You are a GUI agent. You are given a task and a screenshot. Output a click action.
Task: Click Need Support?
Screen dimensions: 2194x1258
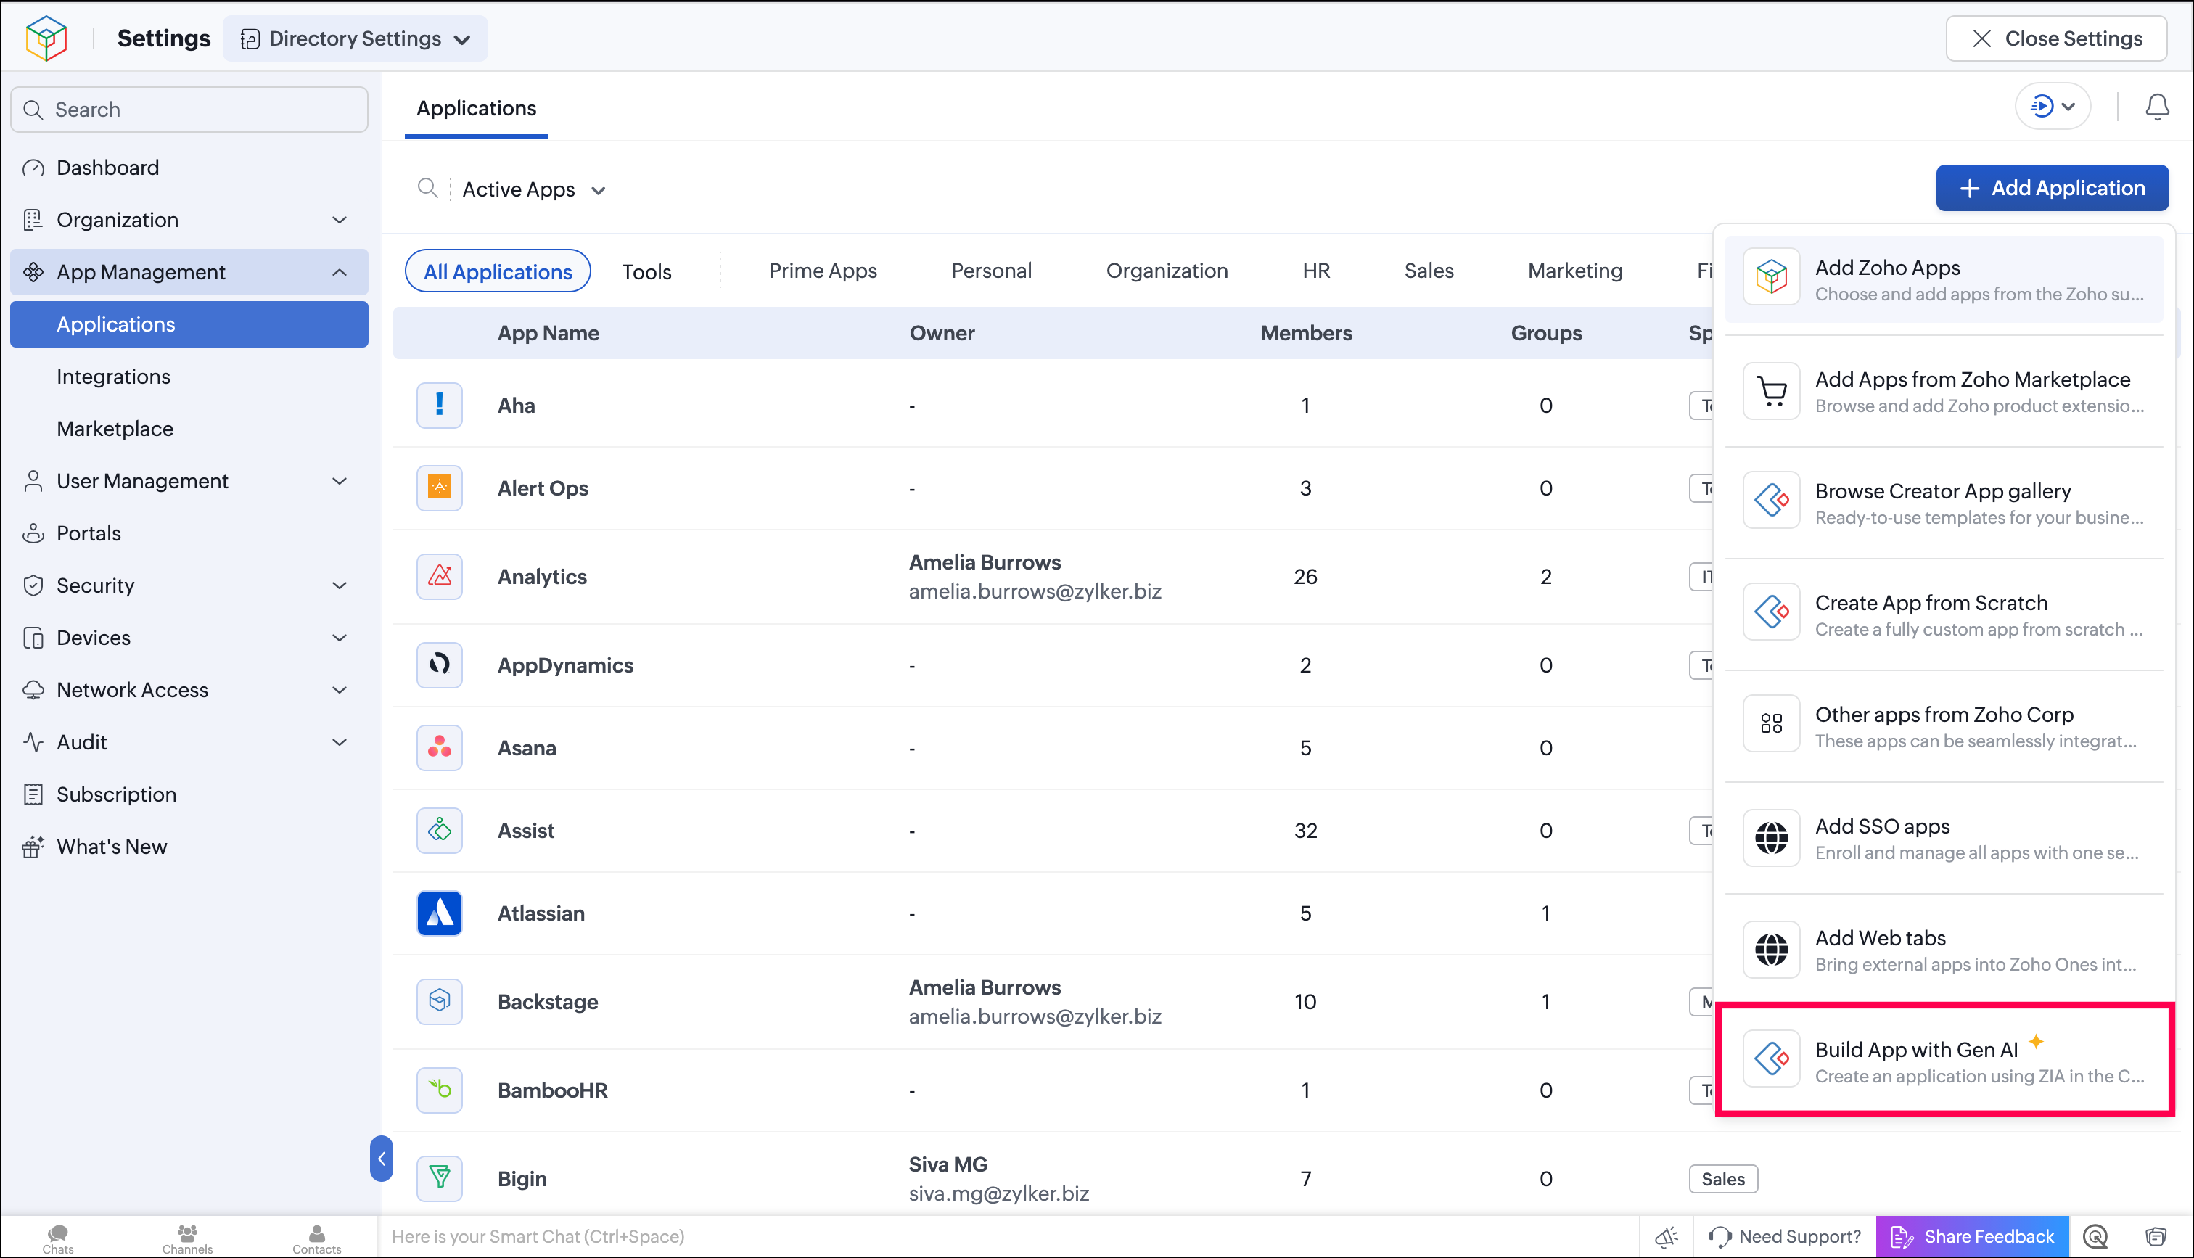[x=1786, y=1236]
